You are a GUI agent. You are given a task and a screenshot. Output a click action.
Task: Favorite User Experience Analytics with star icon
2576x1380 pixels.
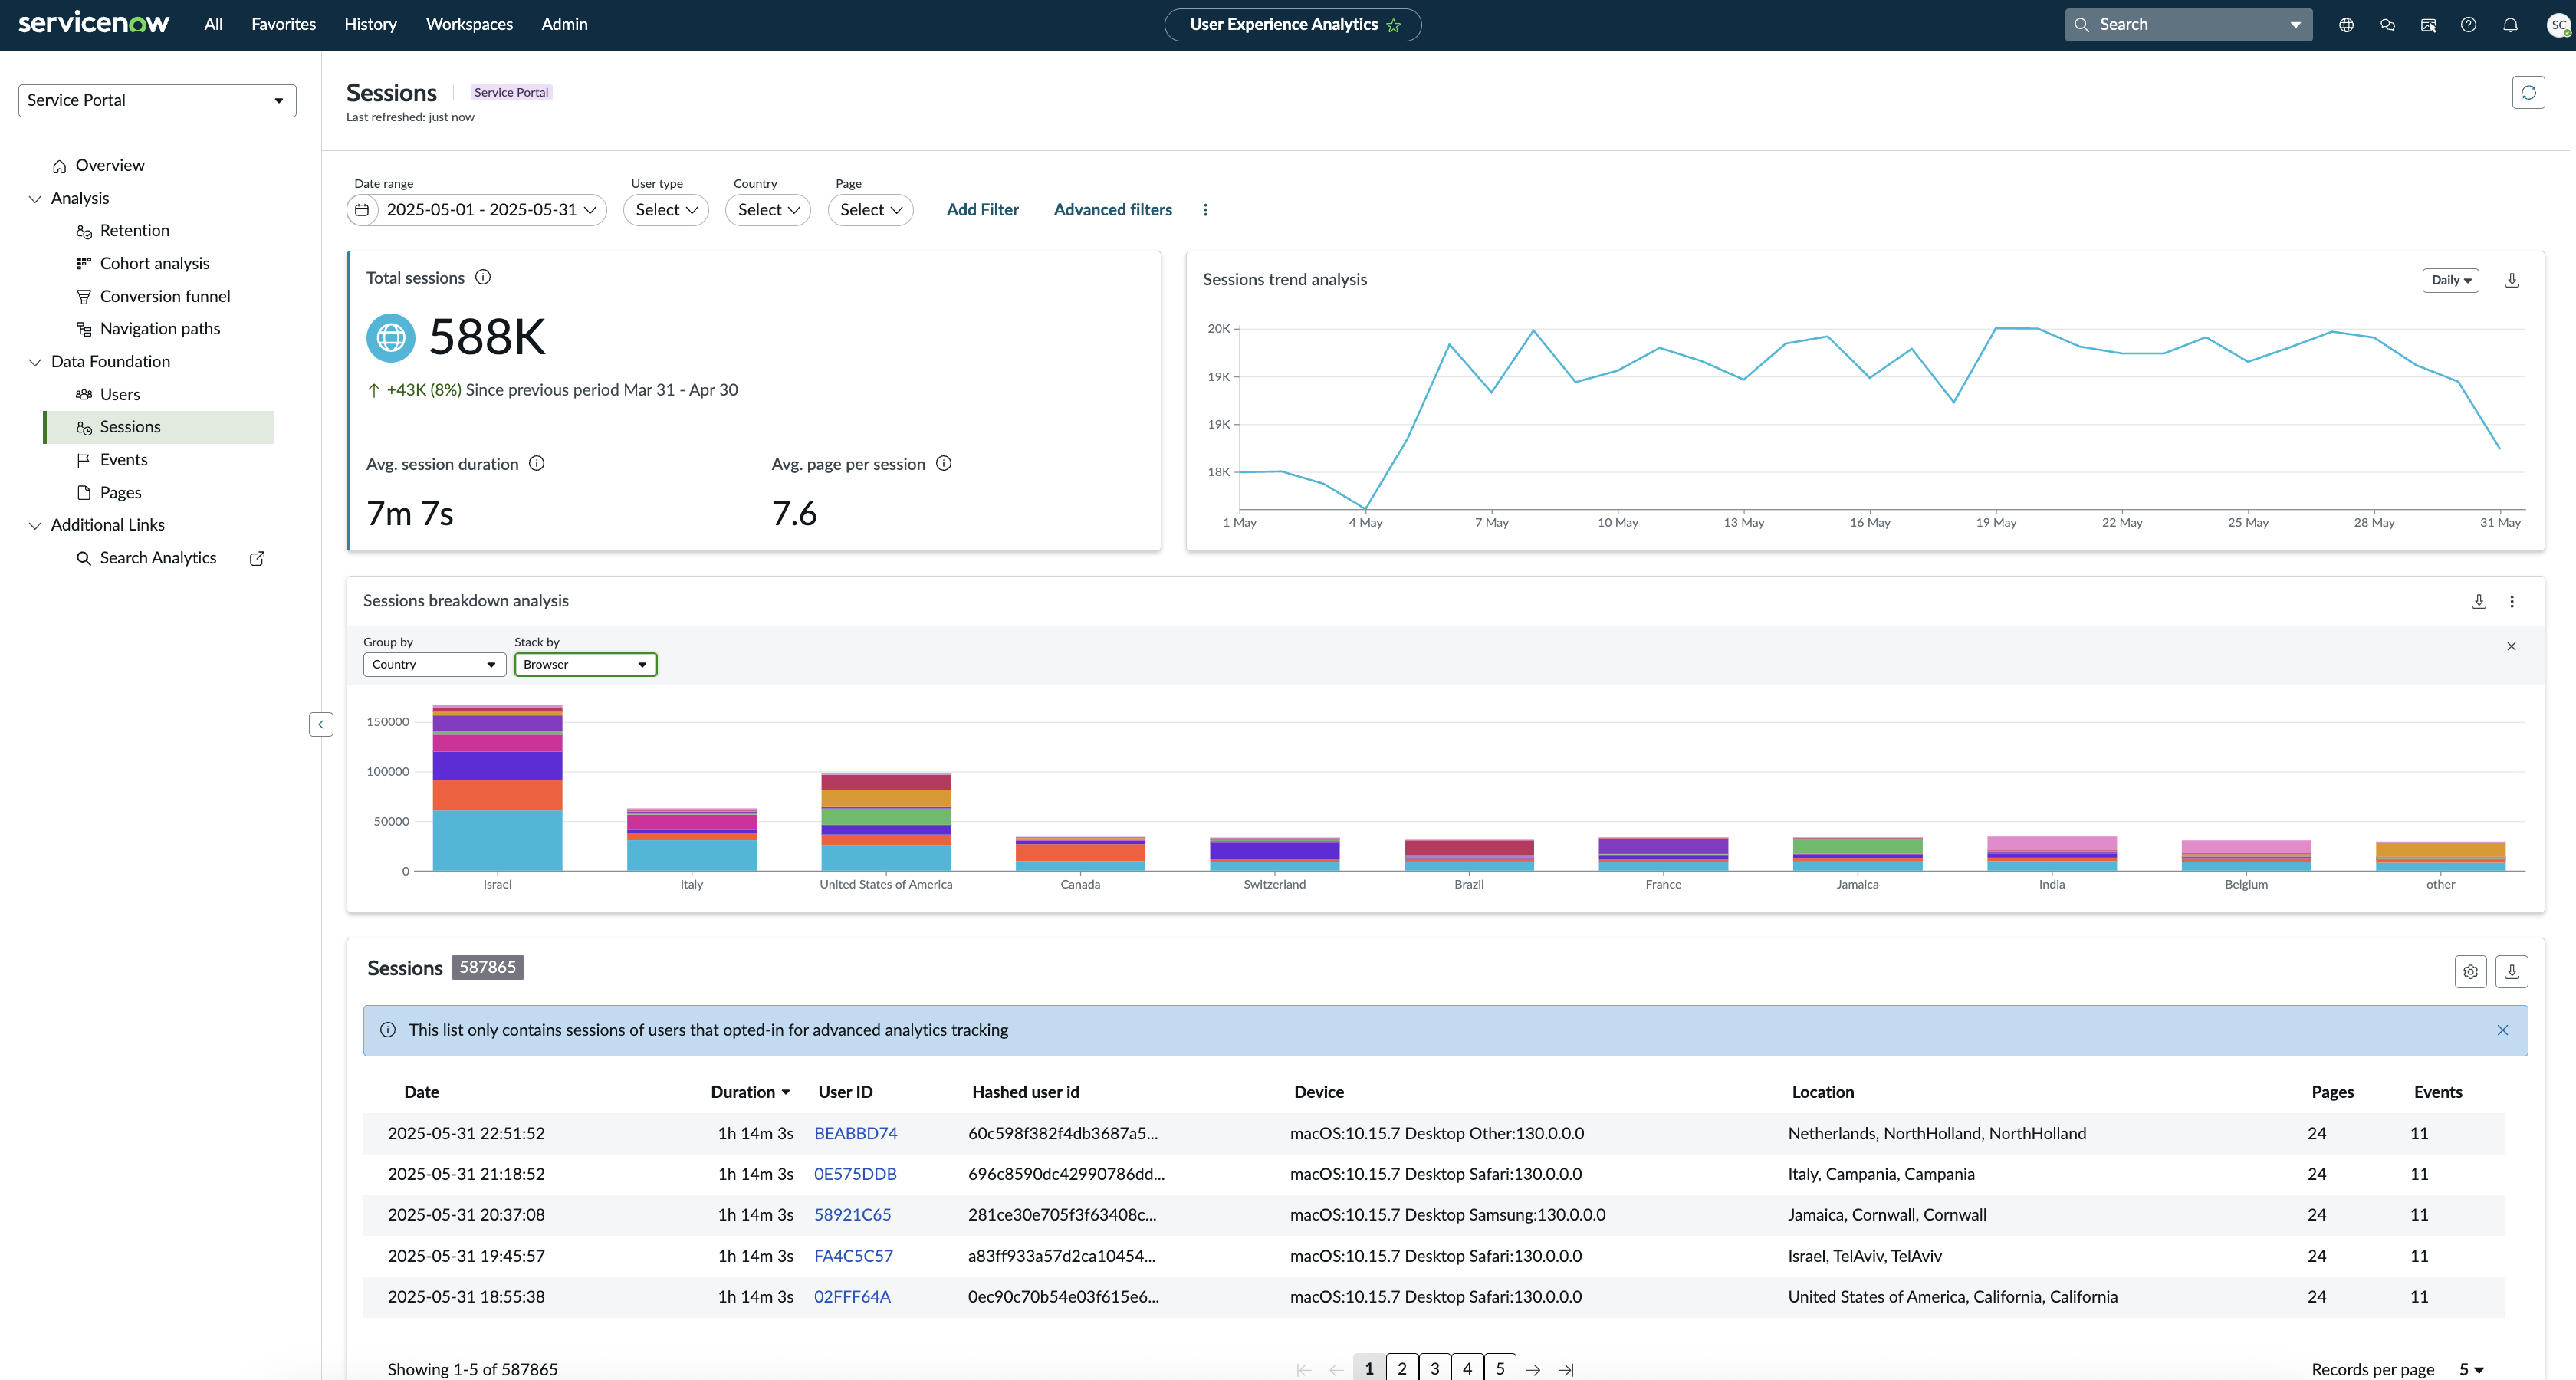[x=1394, y=25]
